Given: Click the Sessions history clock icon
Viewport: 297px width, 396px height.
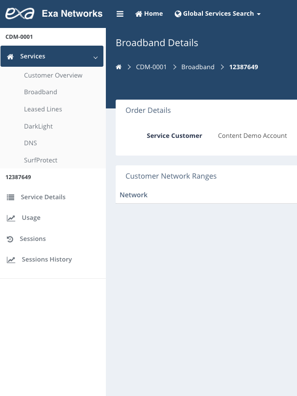Looking at the screenshot, I should [10, 239].
